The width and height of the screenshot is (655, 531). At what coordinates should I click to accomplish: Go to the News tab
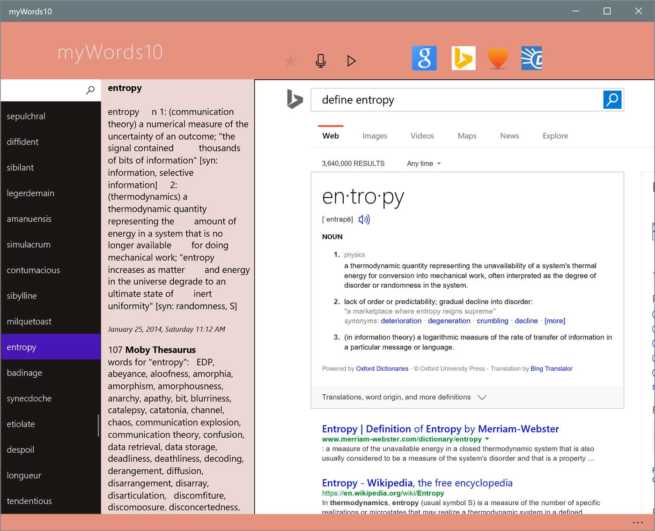509,136
